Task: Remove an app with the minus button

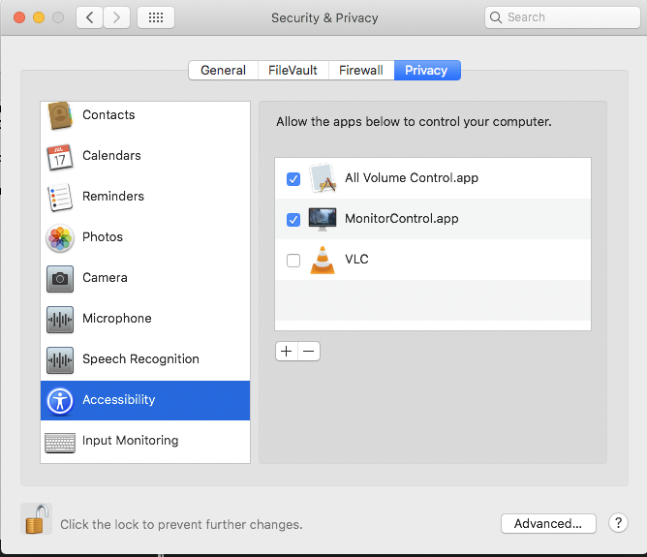Action: click(x=309, y=351)
